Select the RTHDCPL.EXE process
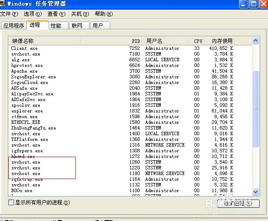 tap(130, 122)
